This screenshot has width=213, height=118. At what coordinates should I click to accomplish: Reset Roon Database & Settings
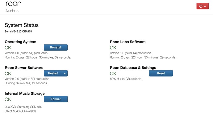pyautogui.click(x=161, y=73)
